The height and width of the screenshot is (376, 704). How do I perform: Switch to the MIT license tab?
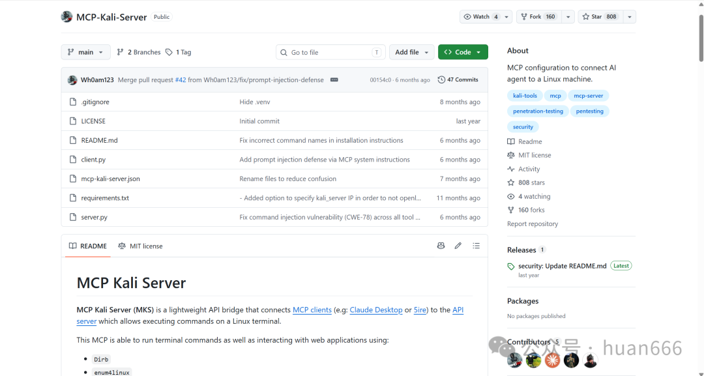click(140, 246)
